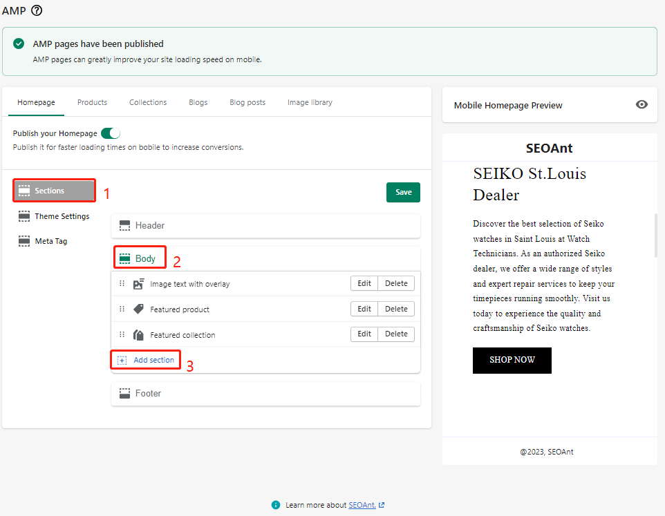Click the info icon beside Learn more
The image size is (665, 516).
pos(276,505)
